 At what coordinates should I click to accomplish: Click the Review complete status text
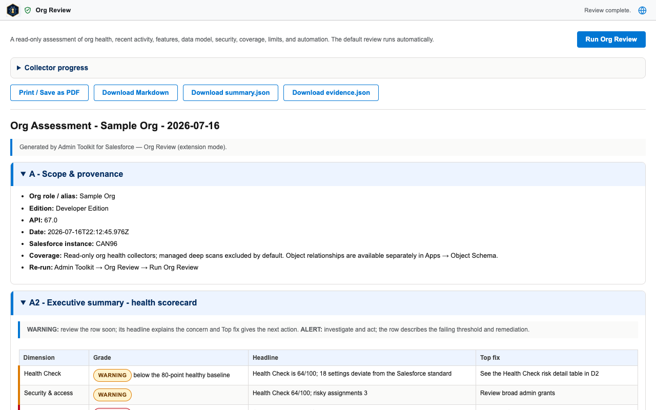pos(607,10)
